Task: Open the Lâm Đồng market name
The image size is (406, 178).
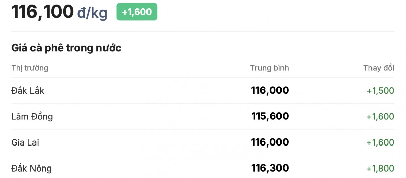Action: (x=32, y=117)
